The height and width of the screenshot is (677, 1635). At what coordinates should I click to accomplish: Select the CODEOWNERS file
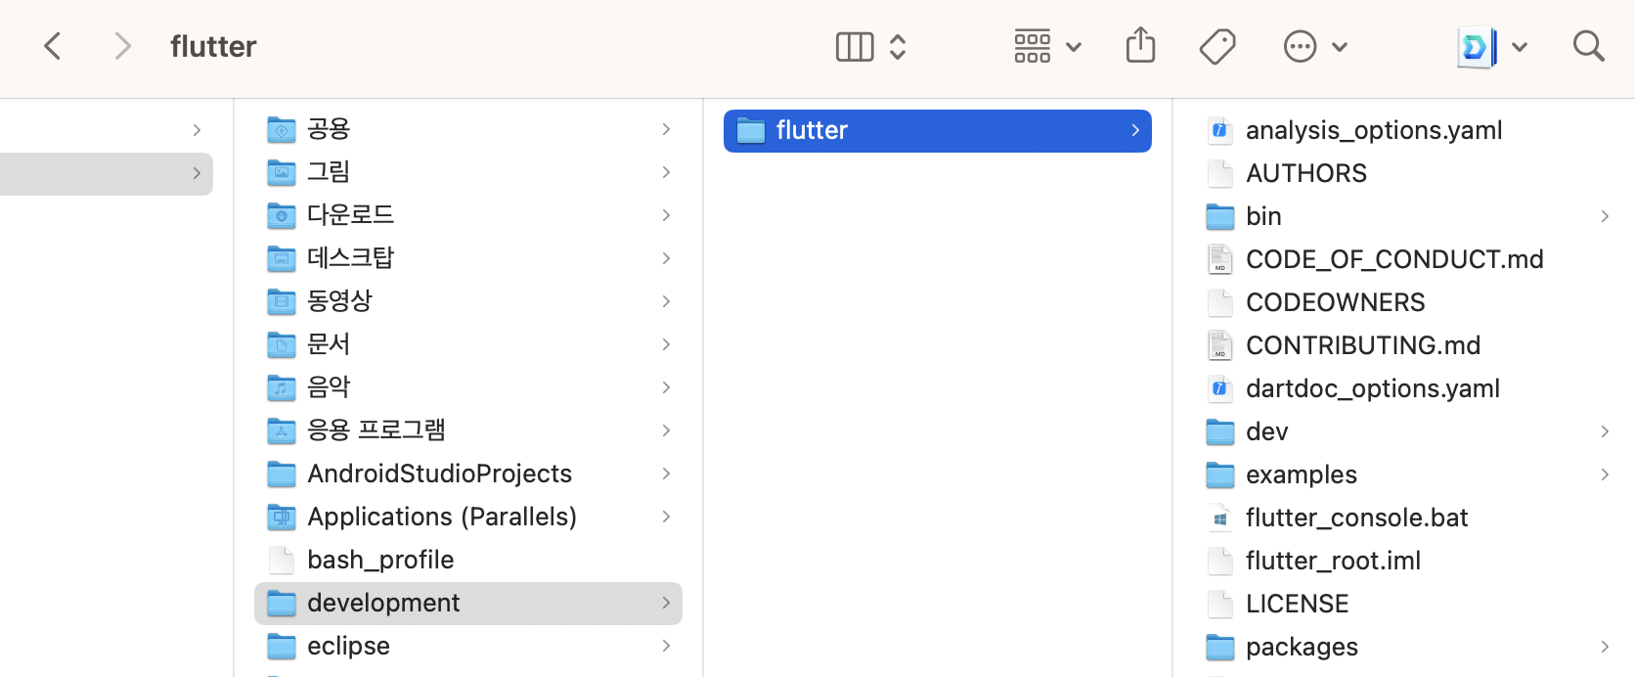[1335, 302]
